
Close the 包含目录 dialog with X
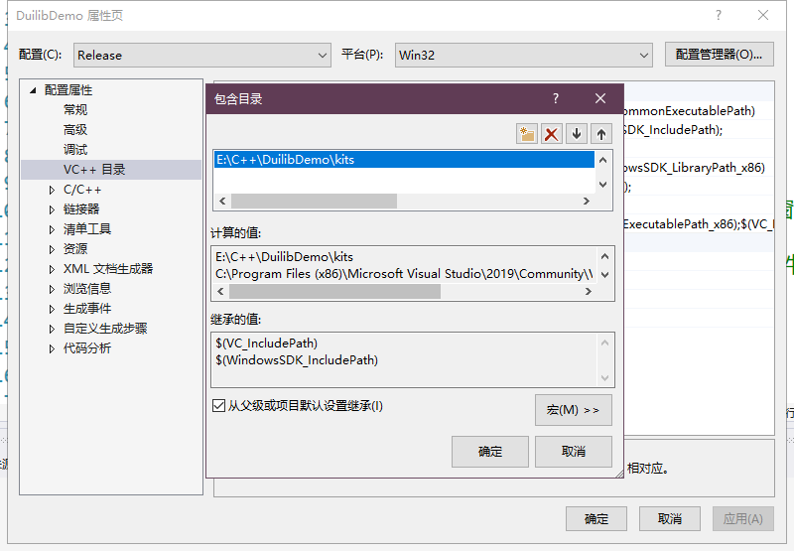600,98
